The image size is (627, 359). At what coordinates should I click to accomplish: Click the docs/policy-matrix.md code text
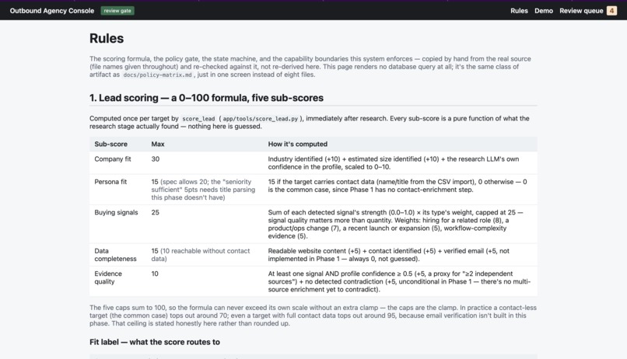click(157, 75)
